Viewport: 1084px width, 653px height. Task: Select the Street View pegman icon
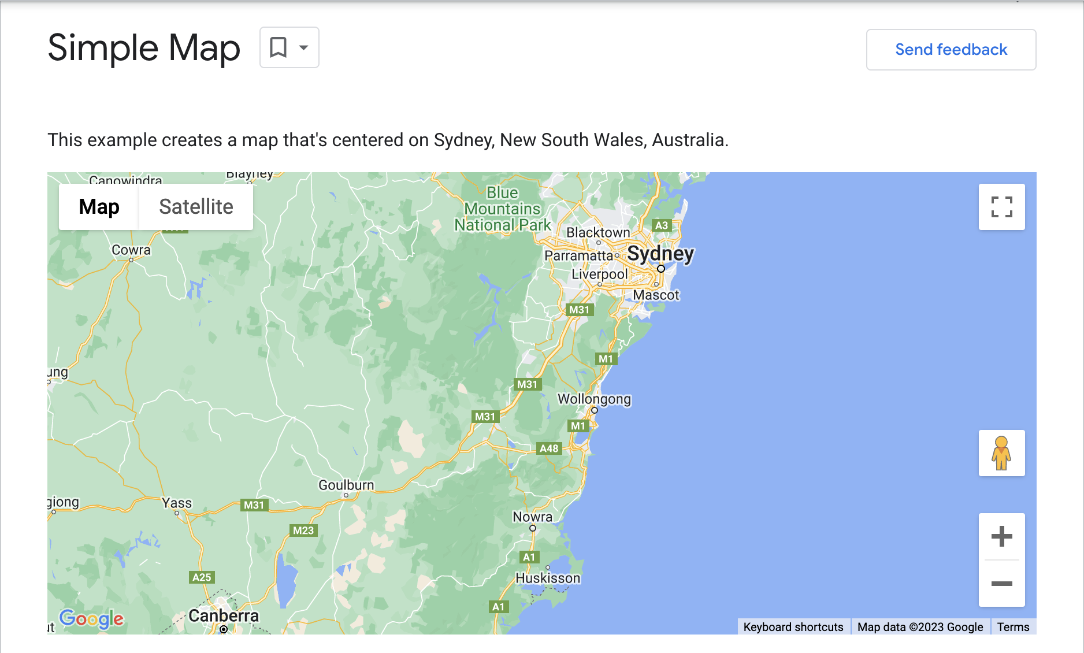(x=1001, y=453)
